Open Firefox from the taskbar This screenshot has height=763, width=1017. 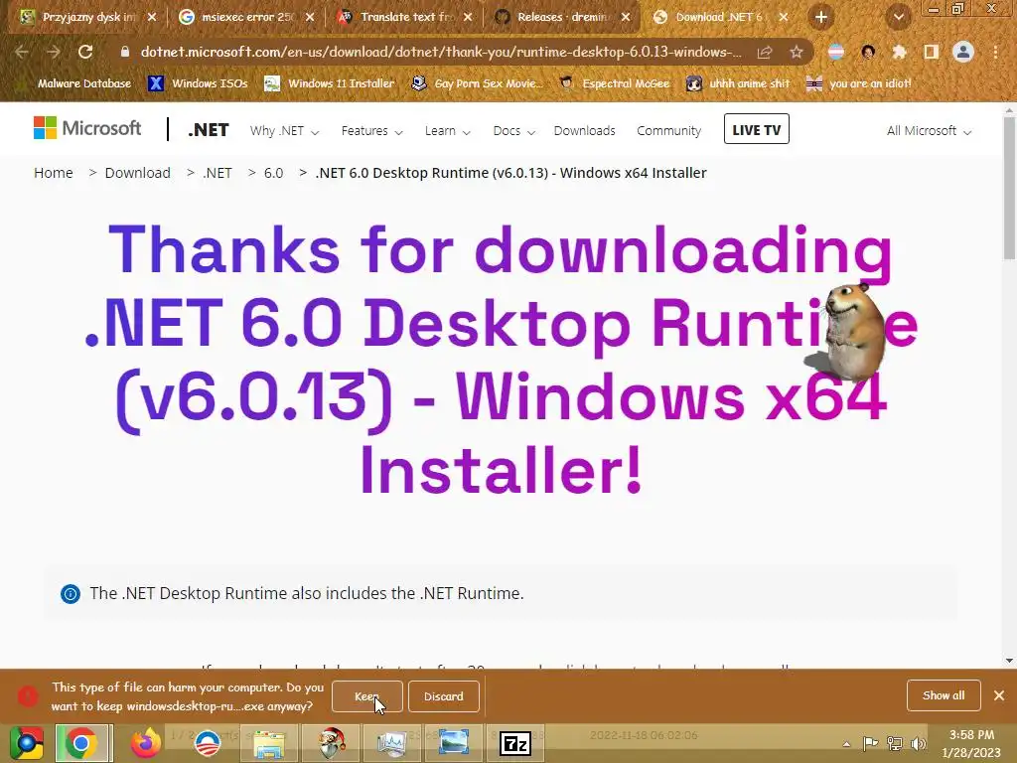(145, 743)
